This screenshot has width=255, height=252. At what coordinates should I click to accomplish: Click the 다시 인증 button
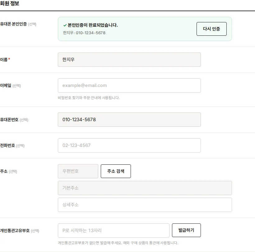point(211,29)
